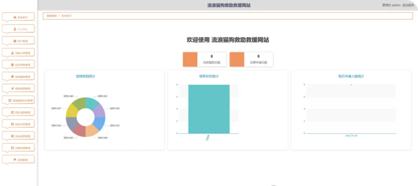Click the 每日申请人数统计 chart title
Viewport: 418px width, 186px height.
click(x=351, y=76)
